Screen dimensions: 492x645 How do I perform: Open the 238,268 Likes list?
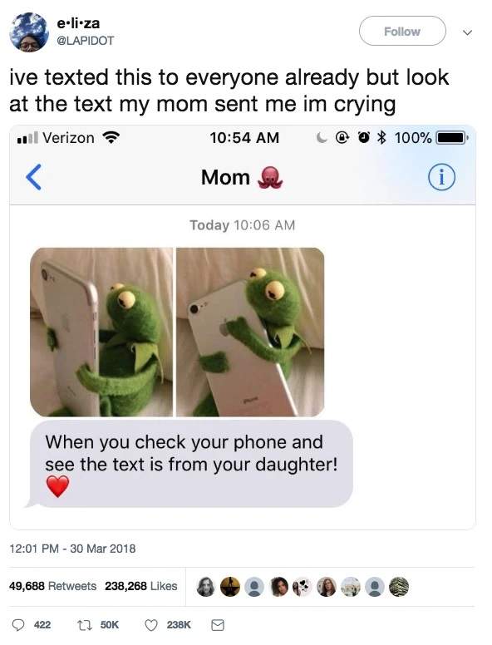tap(141, 586)
